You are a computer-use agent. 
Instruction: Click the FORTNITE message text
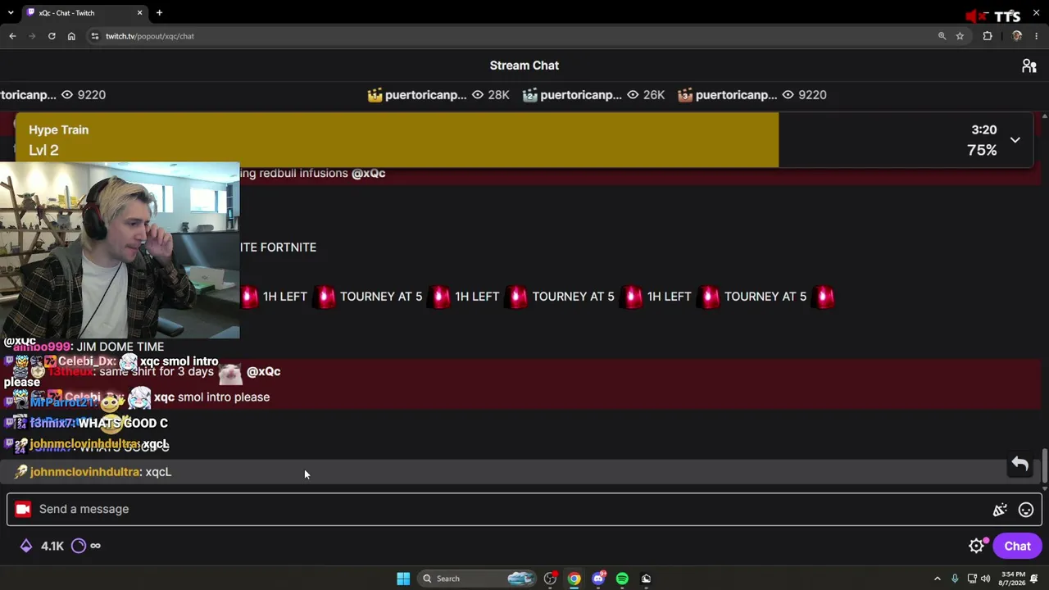[278, 247]
